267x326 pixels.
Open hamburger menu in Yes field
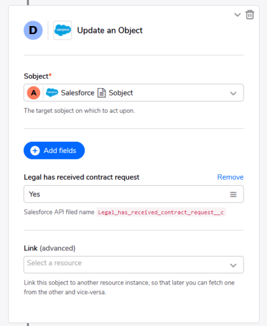(233, 194)
